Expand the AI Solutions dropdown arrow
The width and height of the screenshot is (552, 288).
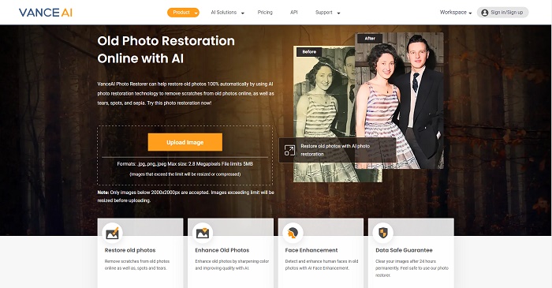click(x=242, y=13)
